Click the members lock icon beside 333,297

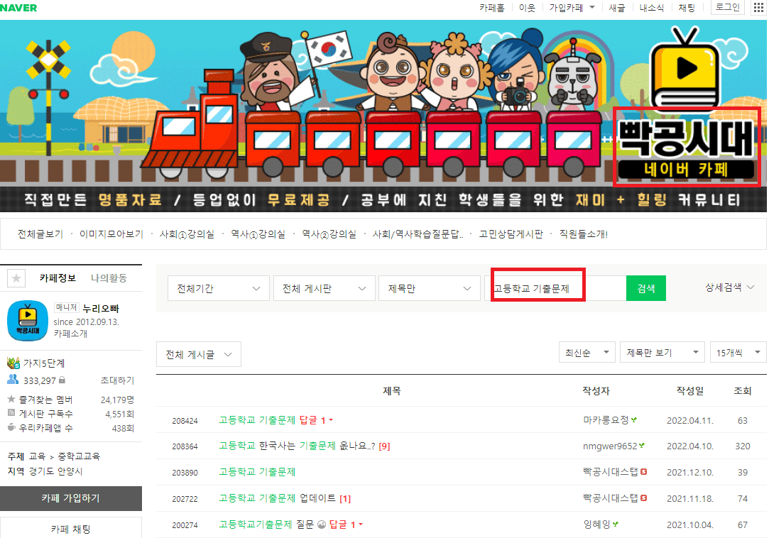62,380
